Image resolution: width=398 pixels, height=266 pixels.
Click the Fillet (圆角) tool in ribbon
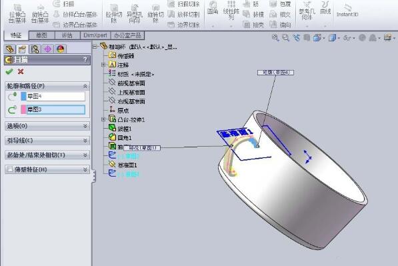point(213,8)
